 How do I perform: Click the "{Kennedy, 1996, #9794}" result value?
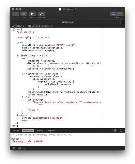[x=27, y=141]
